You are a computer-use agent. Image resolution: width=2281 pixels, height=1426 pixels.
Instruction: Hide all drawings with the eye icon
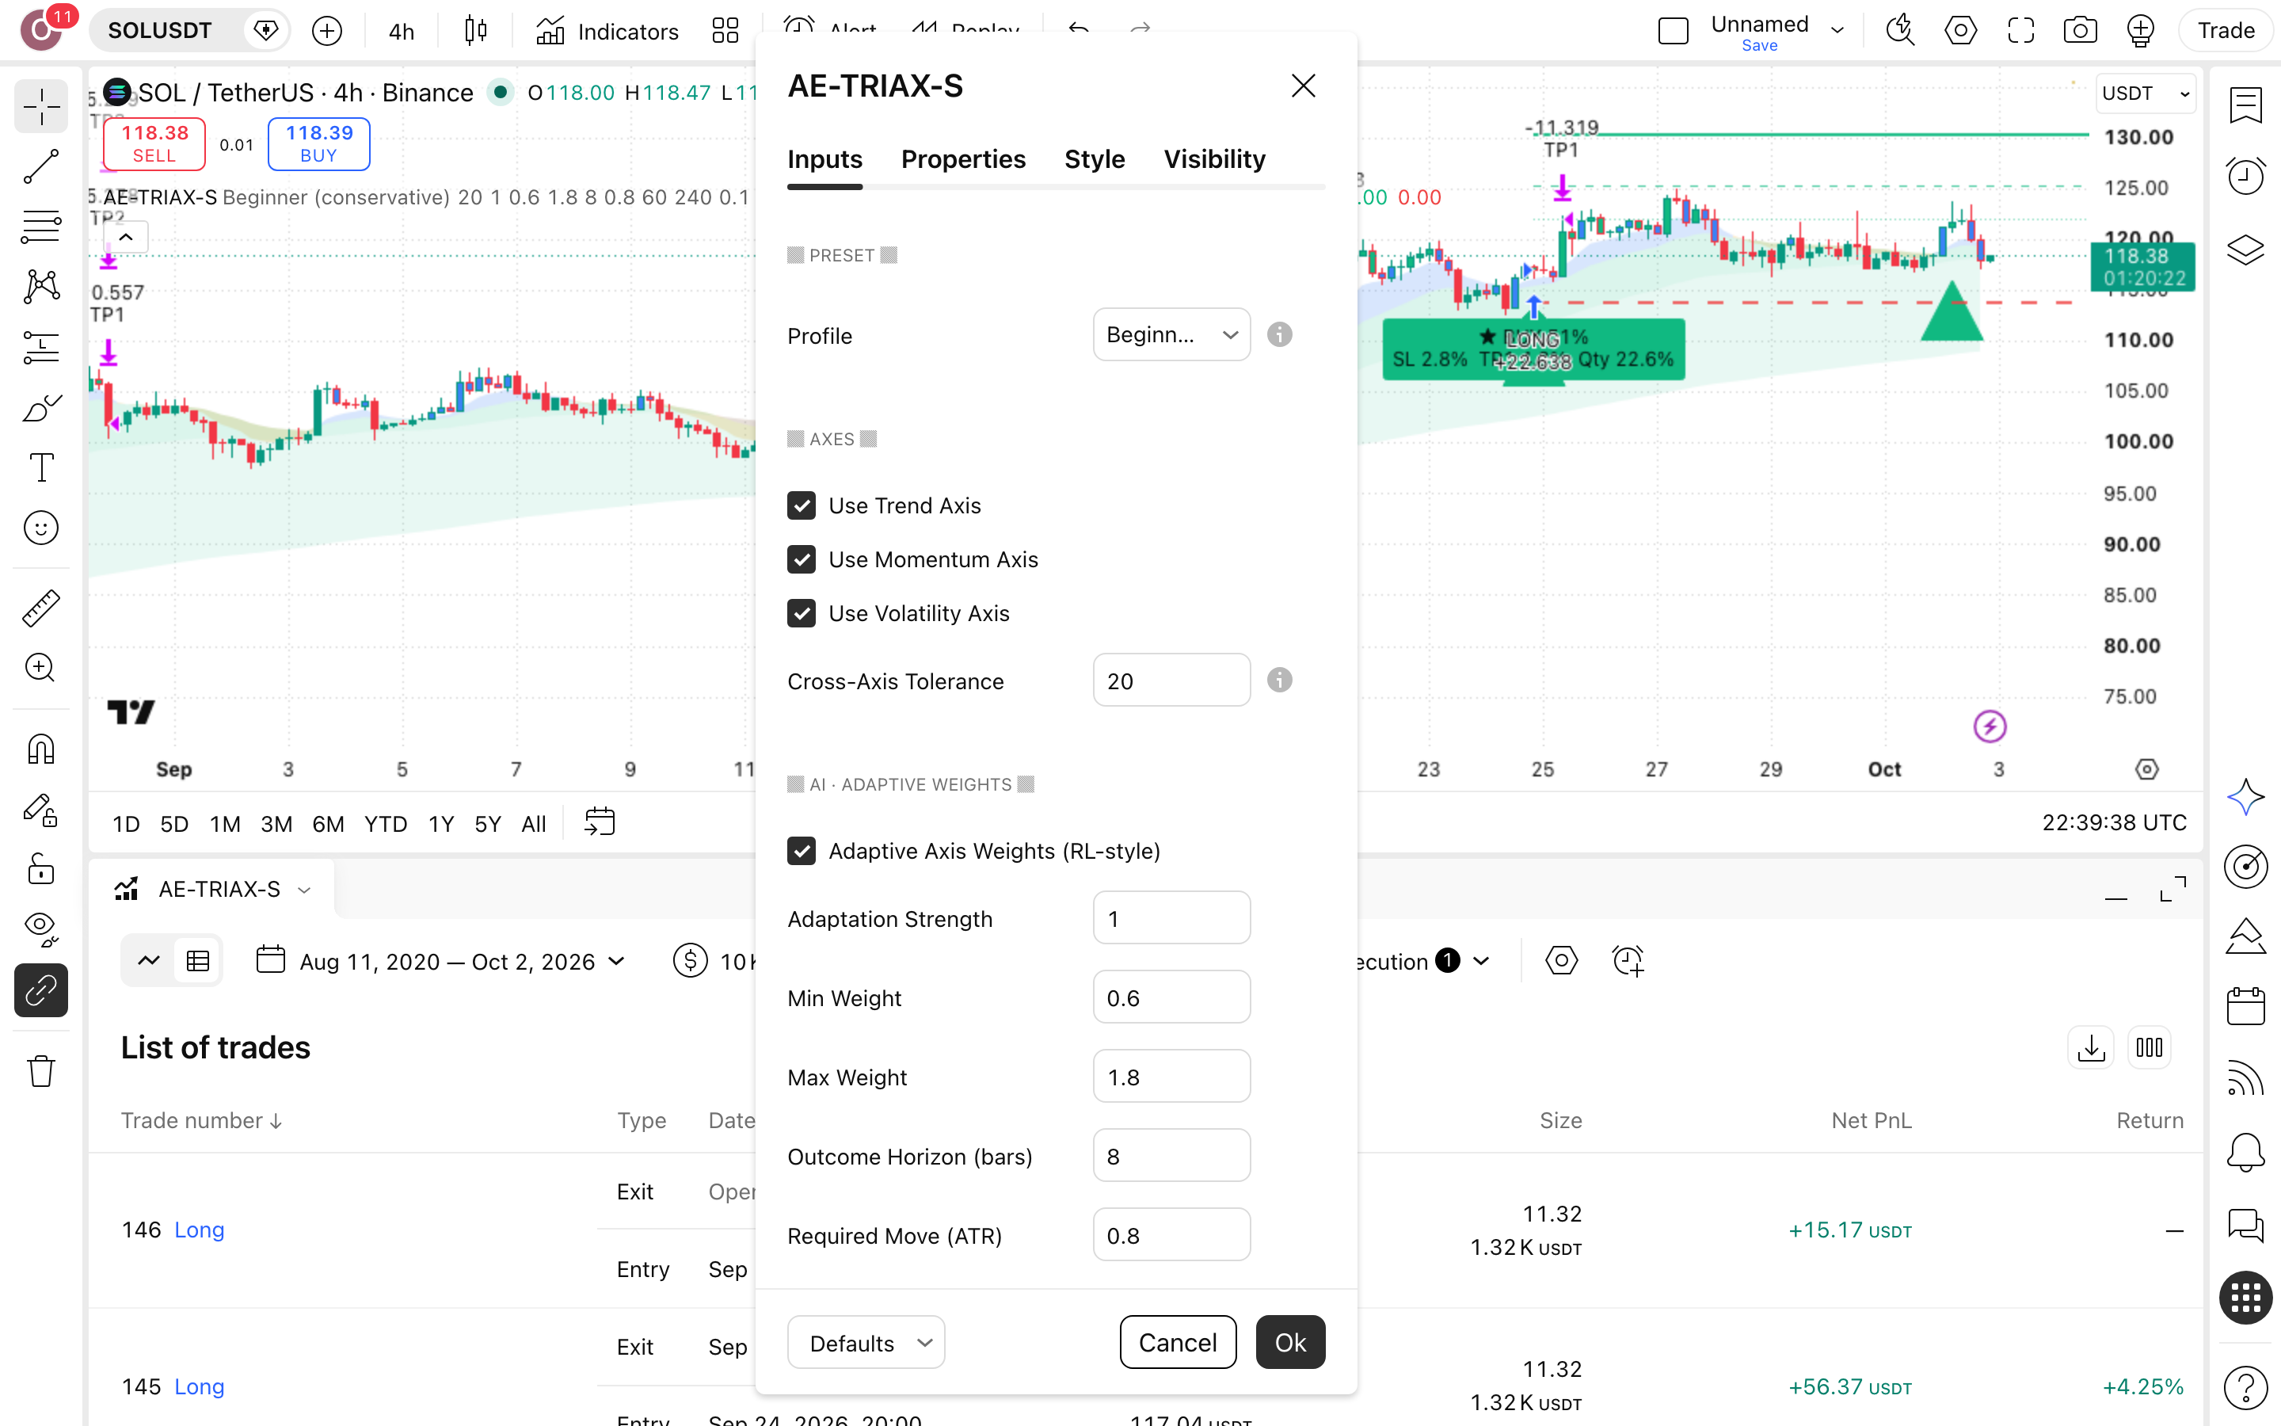point(40,929)
